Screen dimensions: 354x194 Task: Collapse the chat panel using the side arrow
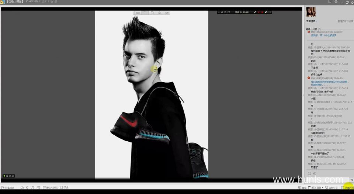[x=303, y=95]
